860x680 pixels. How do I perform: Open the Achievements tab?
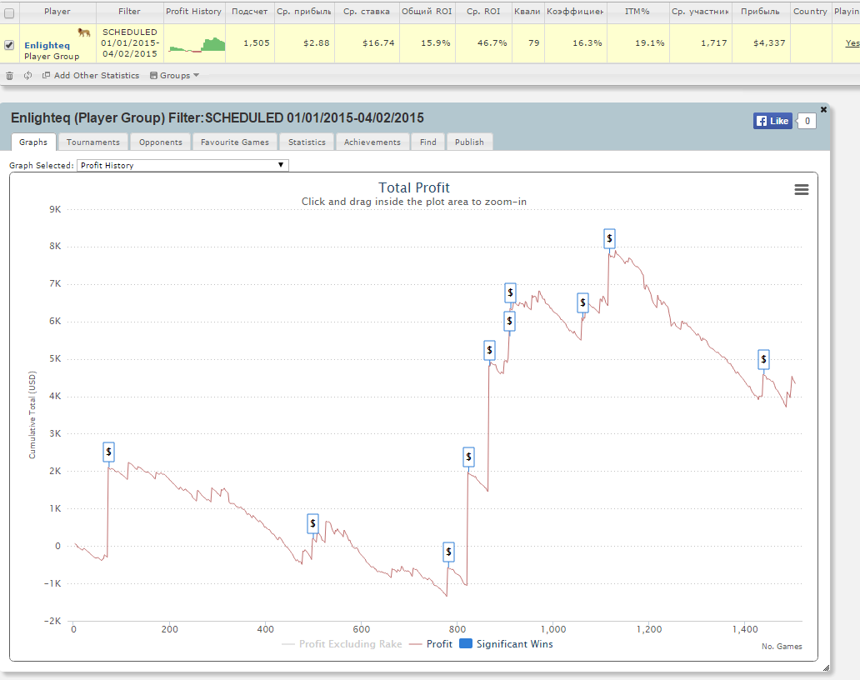tap(372, 142)
